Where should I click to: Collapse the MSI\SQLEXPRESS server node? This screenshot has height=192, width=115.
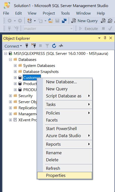(6, 54)
